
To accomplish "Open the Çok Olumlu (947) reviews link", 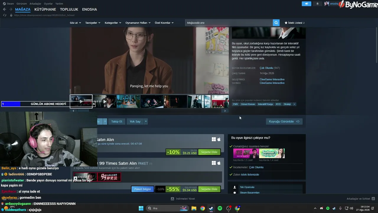I will coord(270,68).
